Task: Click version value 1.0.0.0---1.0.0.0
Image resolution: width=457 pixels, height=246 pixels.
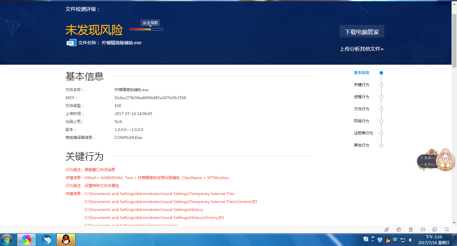Action: click(x=129, y=130)
